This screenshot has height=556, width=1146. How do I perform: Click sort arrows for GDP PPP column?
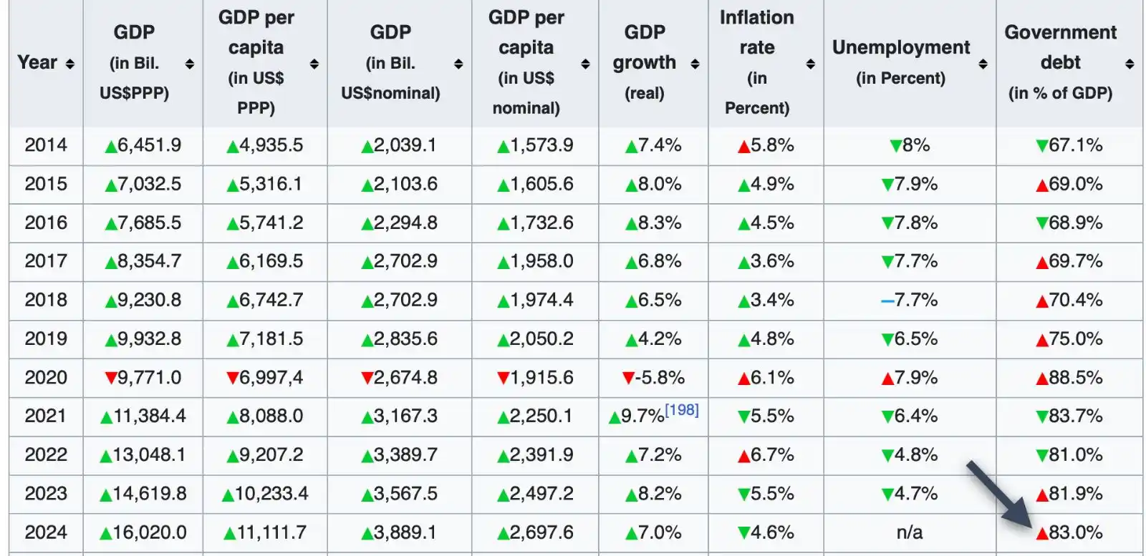click(190, 64)
